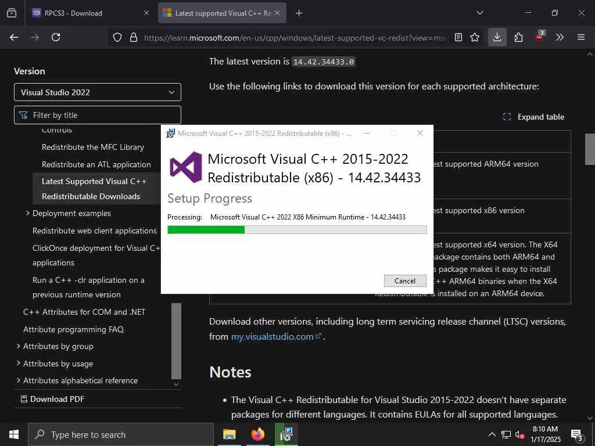Bookmark this page with the star icon
595x446 pixels.
point(475,37)
